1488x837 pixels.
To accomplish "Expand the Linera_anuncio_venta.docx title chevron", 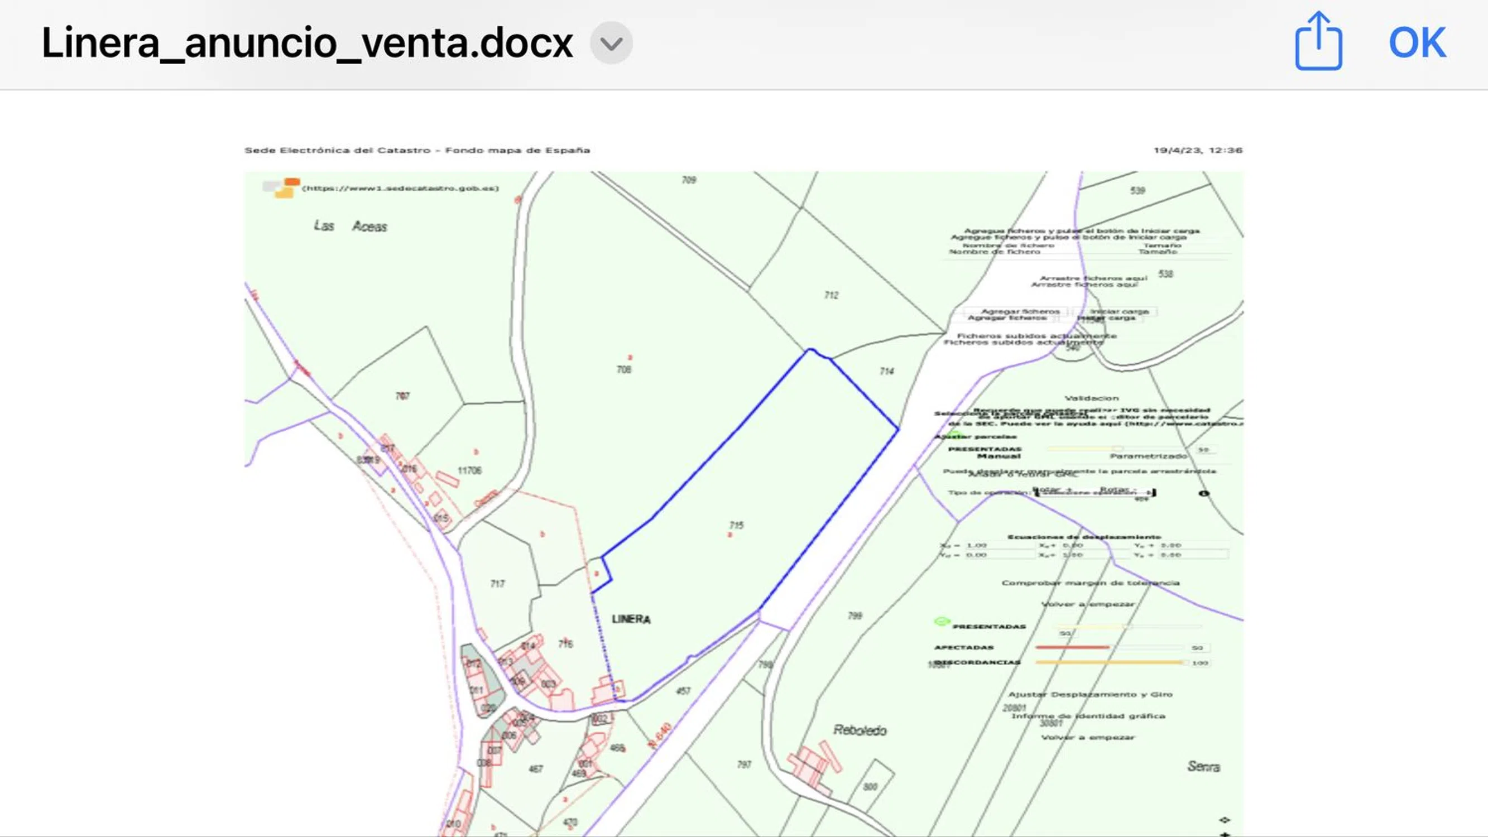I will pos(611,43).
